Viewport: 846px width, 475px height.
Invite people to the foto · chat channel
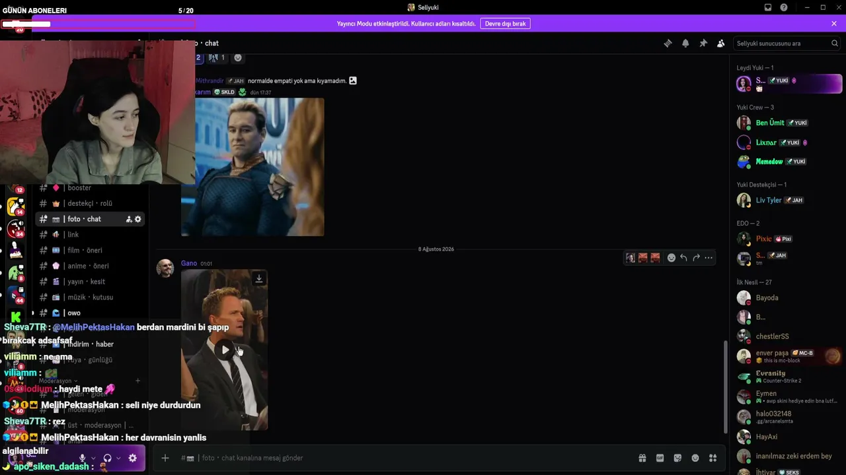[129, 219]
